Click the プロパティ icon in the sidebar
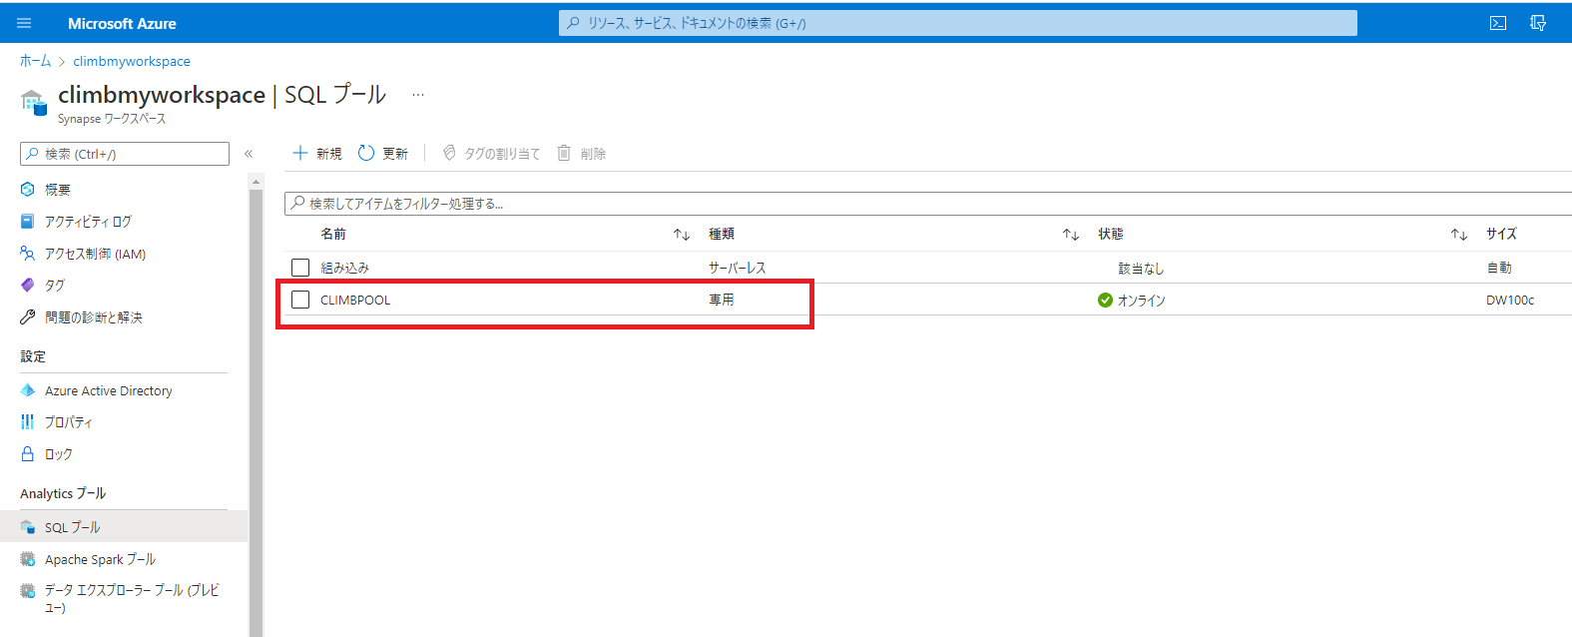 pos(28,422)
